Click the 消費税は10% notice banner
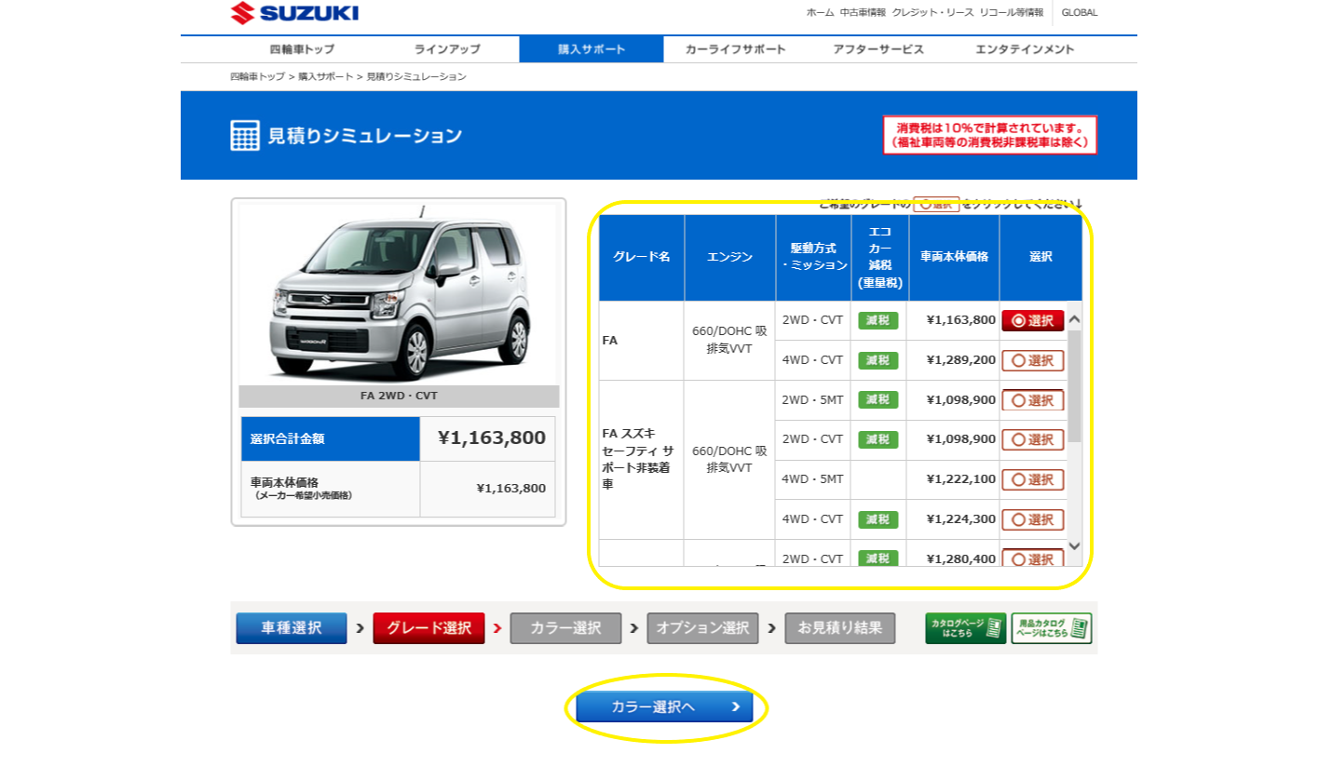Image resolution: width=1319 pixels, height=767 pixels. click(x=990, y=135)
